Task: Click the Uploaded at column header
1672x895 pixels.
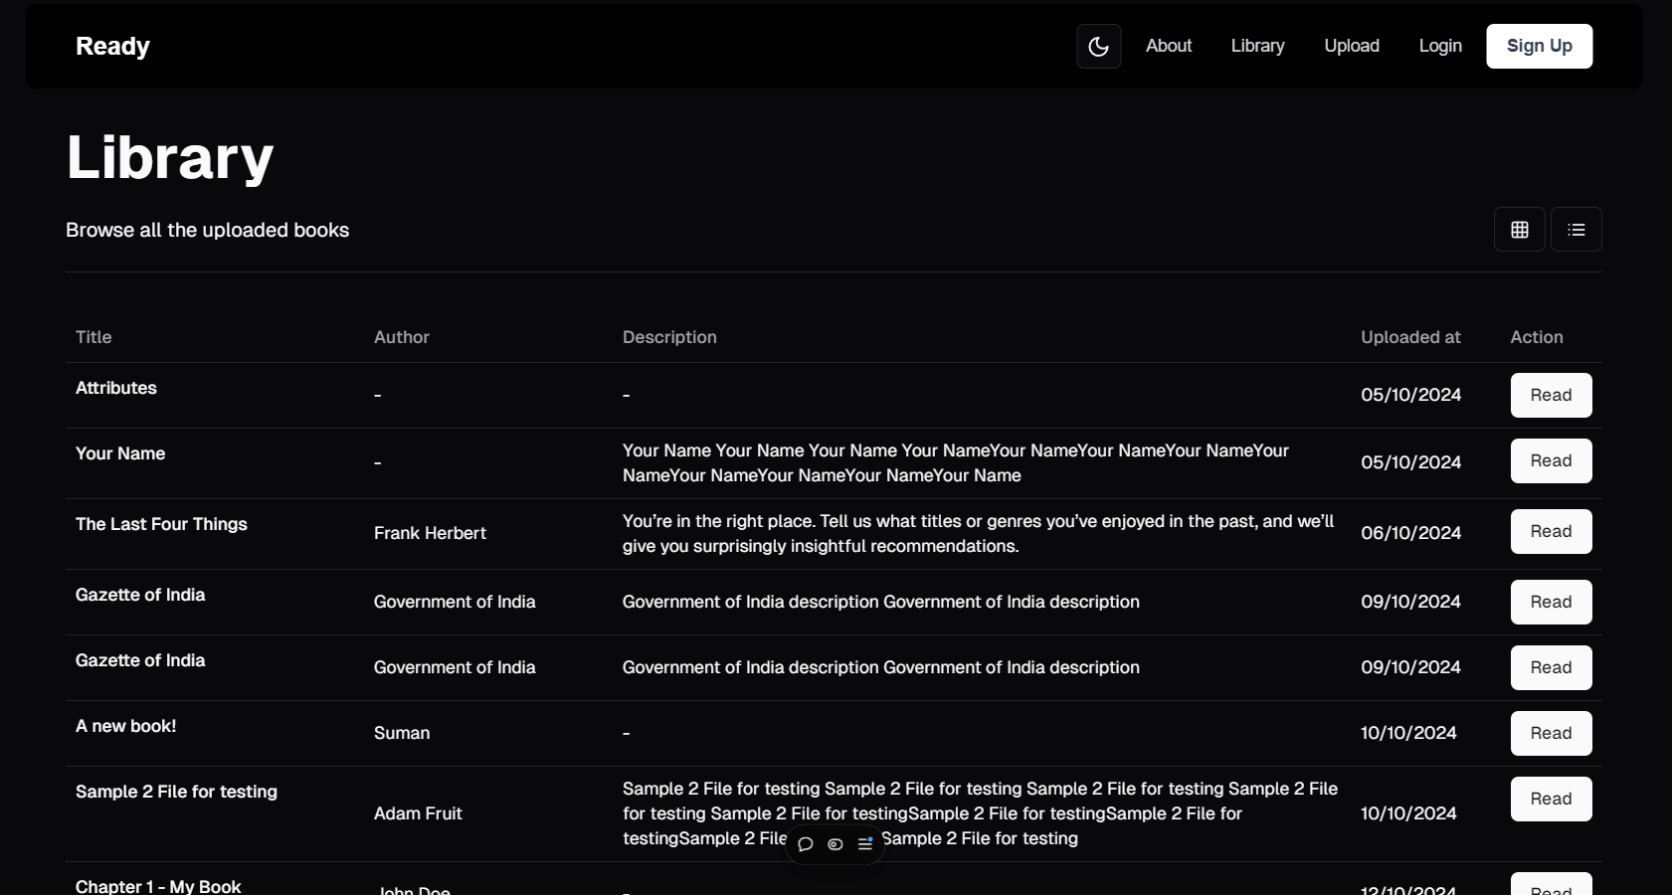Action: click(x=1409, y=337)
